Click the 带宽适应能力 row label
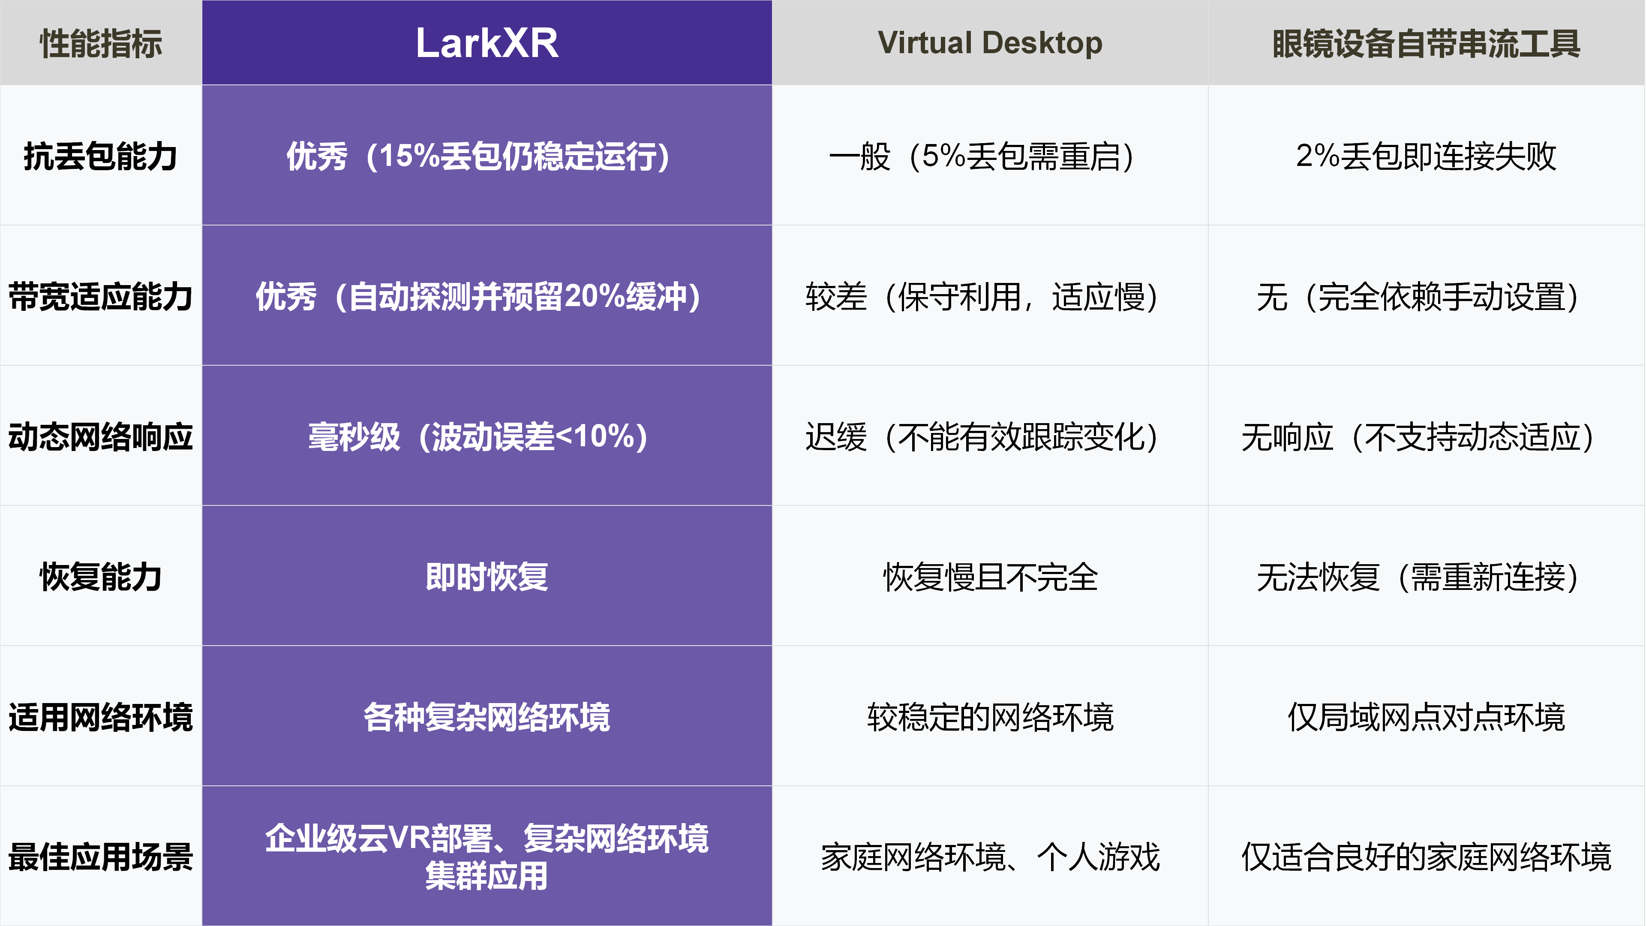The height and width of the screenshot is (926, 1646). coord(101,297)
